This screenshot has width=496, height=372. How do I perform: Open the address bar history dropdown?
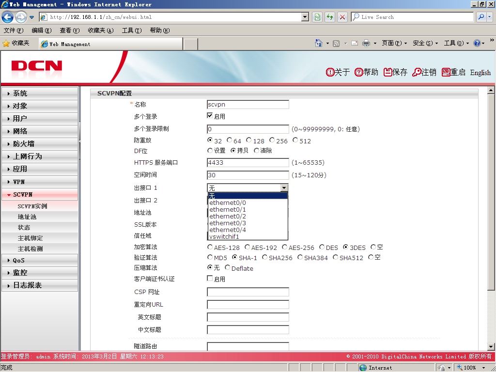coord(305,17)
